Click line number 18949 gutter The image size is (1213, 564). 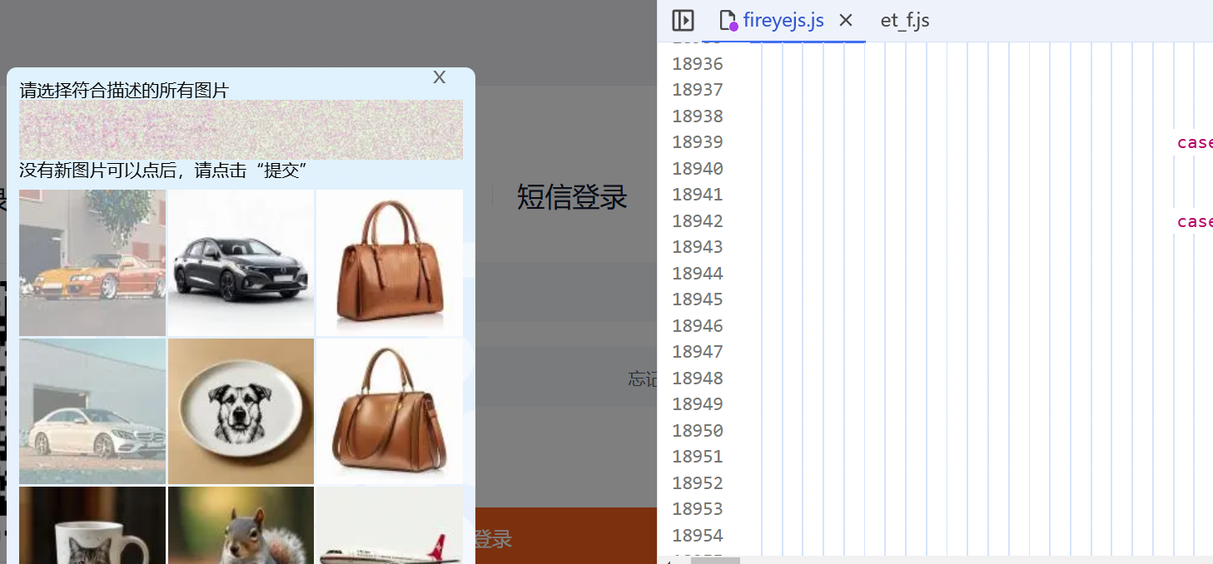(698, 404)
